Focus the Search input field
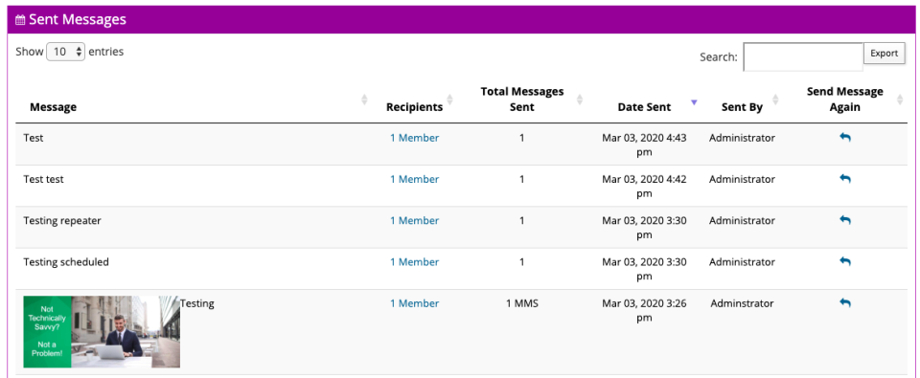Viewport: 920px width, 378px height. 803,56
